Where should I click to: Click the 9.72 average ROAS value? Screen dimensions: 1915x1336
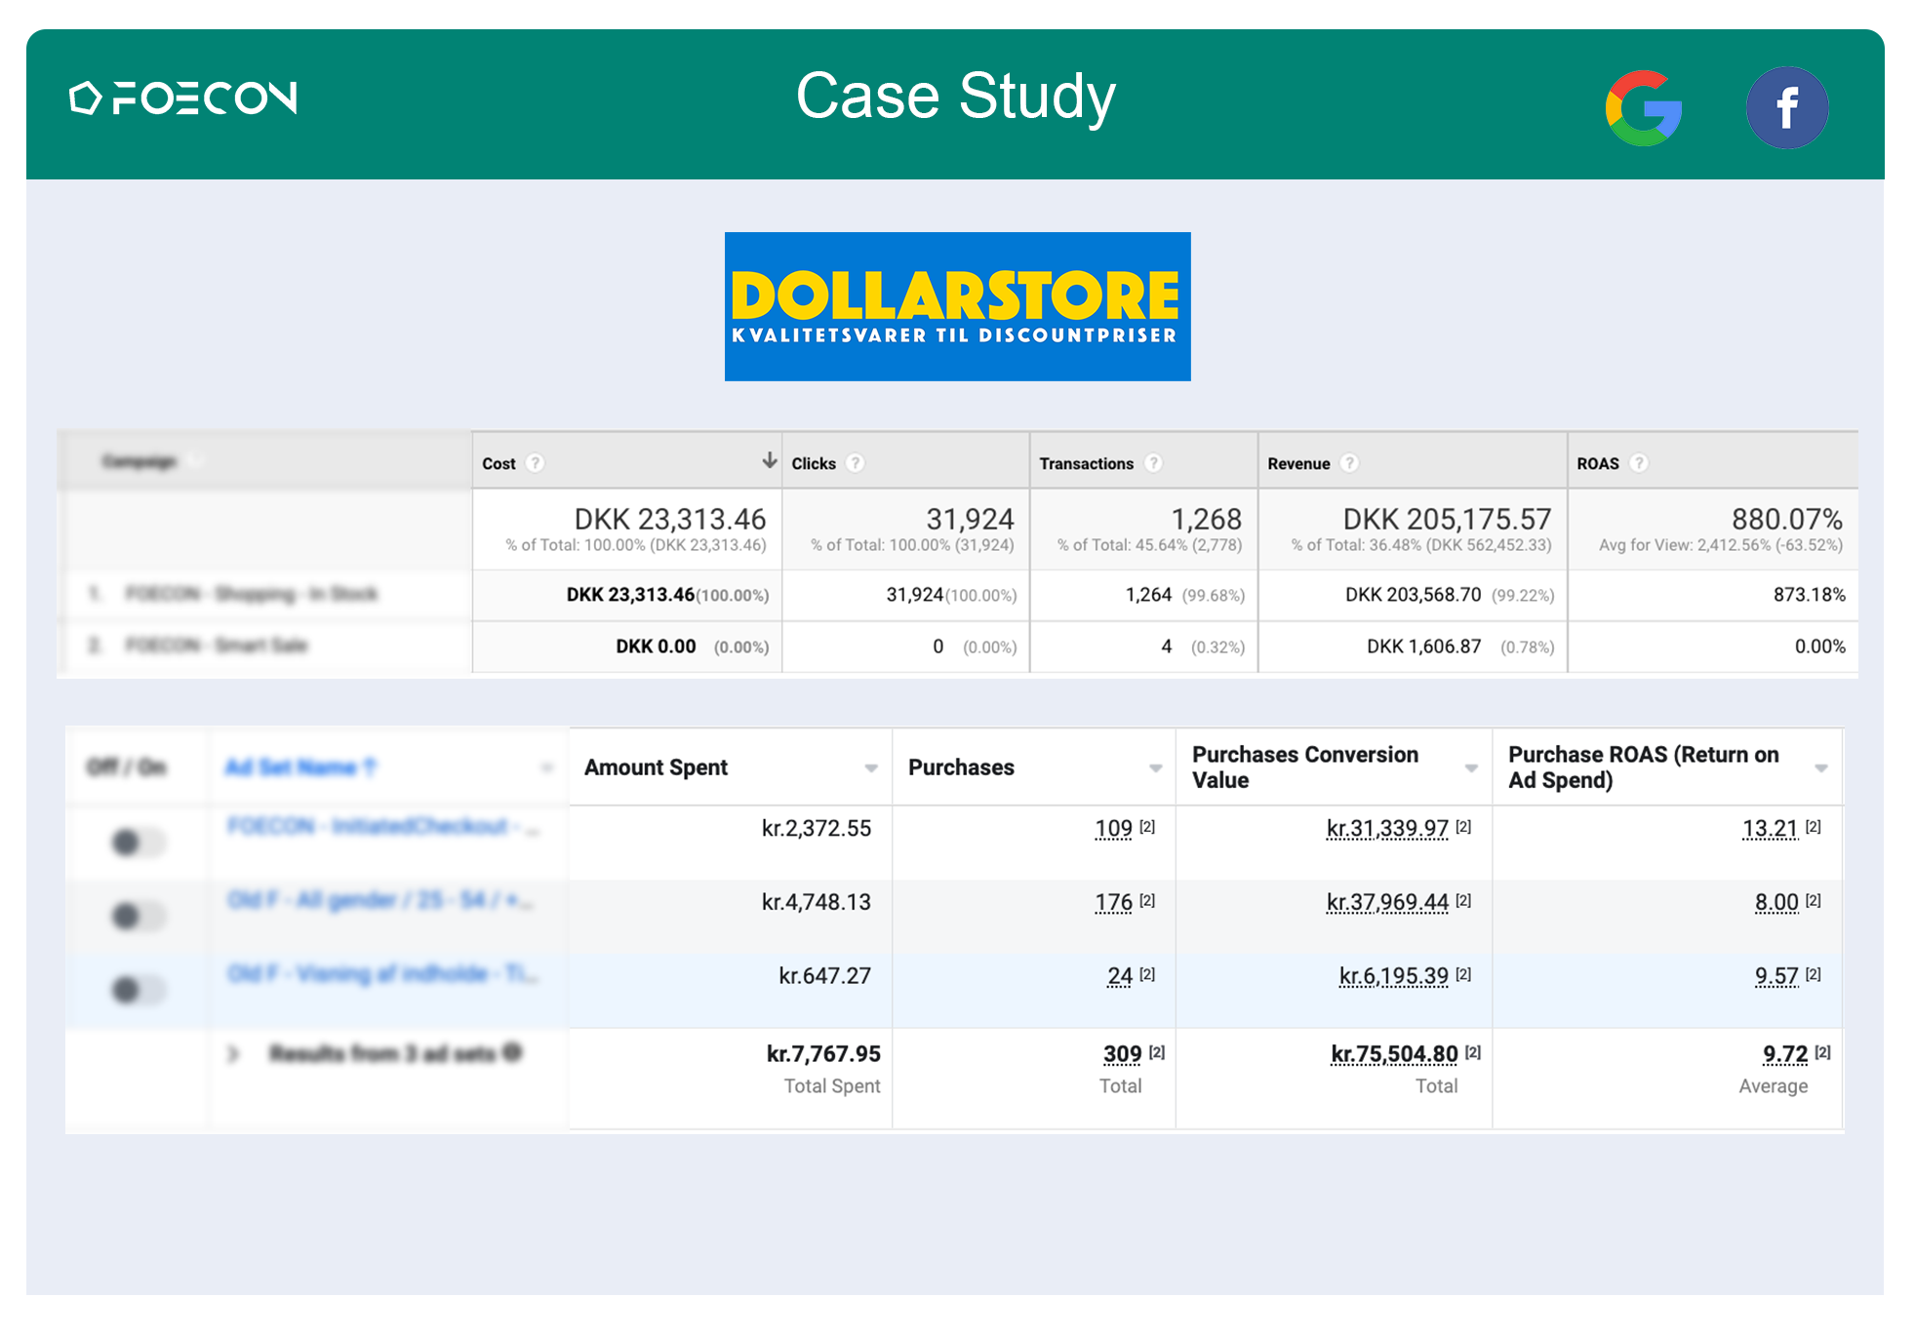point(1785,1054)
